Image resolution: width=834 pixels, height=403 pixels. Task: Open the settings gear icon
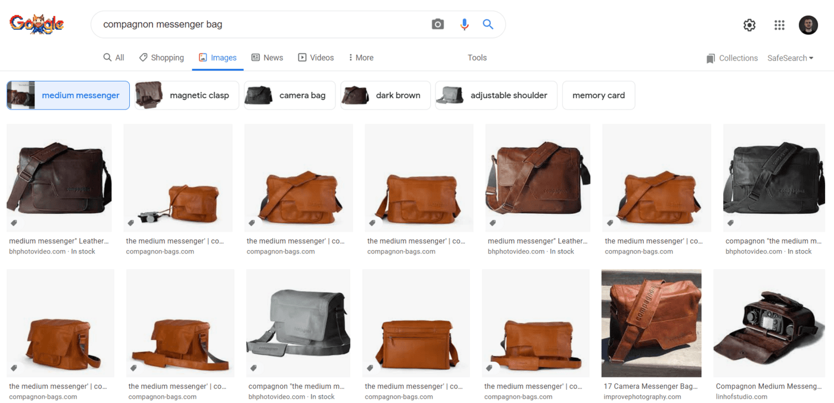749,25
